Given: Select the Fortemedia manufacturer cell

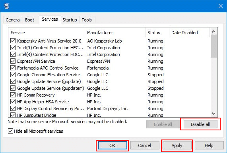Looking at the screenshot, I should (x=98, y=68).
